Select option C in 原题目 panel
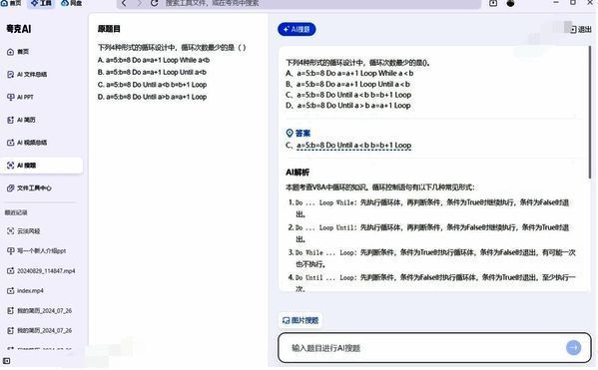The height and width of the screenshot is (370, 598). point(152,85)
